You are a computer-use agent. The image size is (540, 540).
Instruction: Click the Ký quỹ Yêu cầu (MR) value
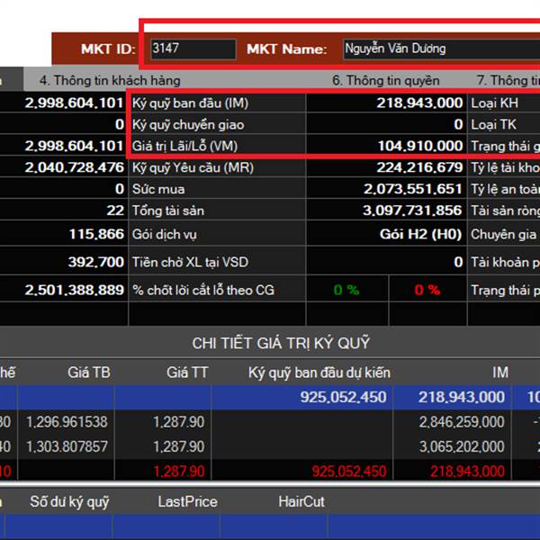click(x=413, y=167)
